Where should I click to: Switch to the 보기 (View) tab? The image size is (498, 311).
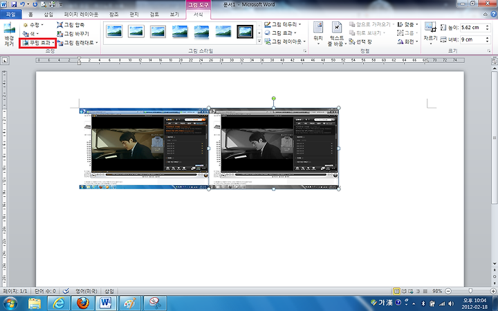pos(174,15)
